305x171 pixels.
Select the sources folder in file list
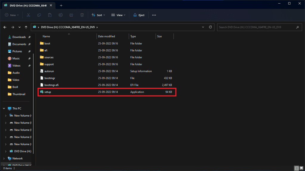[x=49, y=57]
